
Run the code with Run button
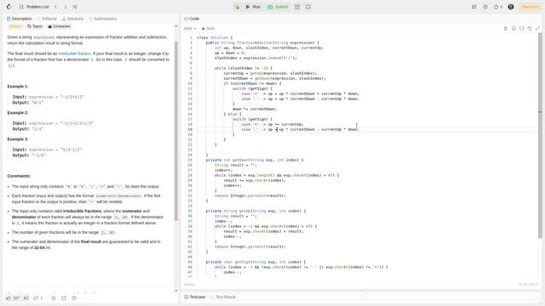tap(253, 7)
